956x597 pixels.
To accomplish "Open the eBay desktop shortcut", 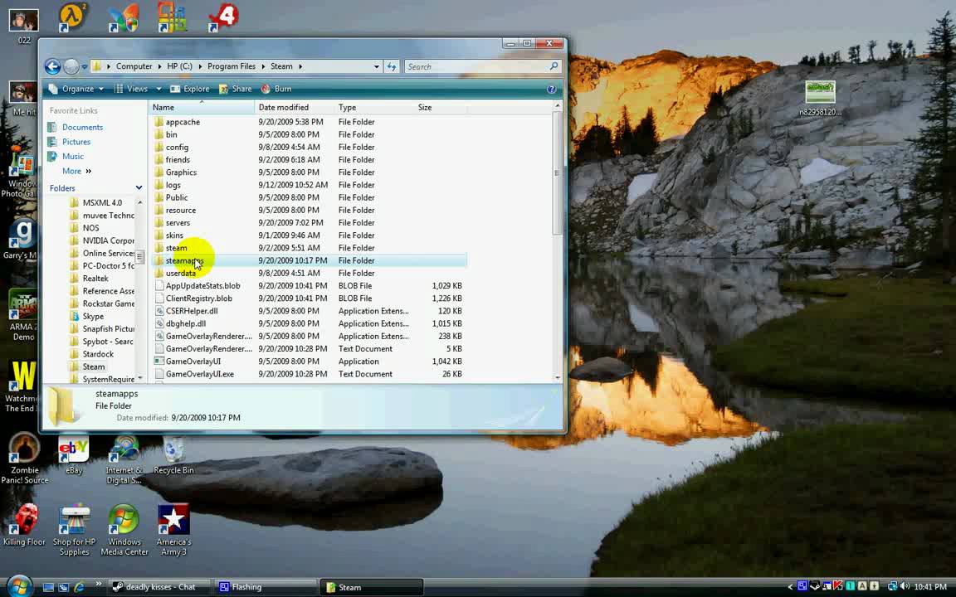I will tap(74, 454).
